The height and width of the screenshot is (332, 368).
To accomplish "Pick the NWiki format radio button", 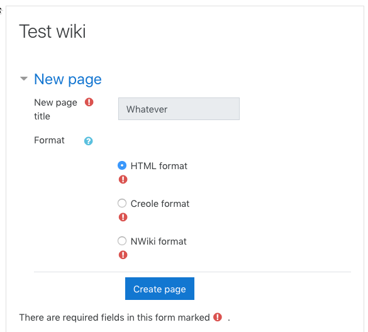I will point(122,241).
